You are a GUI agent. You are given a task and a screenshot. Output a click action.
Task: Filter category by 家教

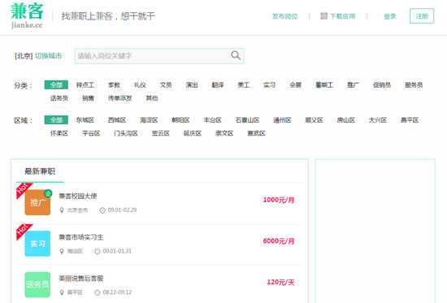(x=114, y=85)
